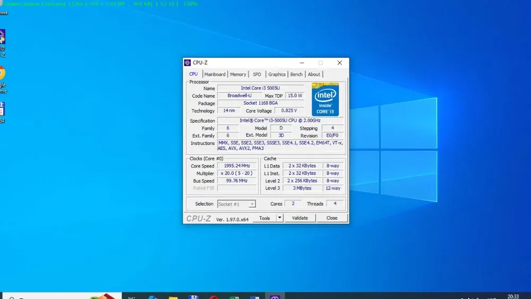
Task: Open the CPUID CPU-Z desktop shortcut
Action: 3,43
